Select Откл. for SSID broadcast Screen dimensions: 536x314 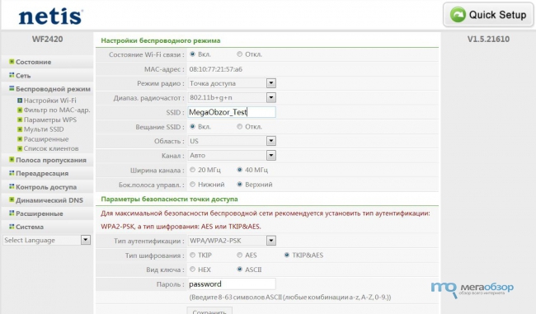(x=240, y=126)
